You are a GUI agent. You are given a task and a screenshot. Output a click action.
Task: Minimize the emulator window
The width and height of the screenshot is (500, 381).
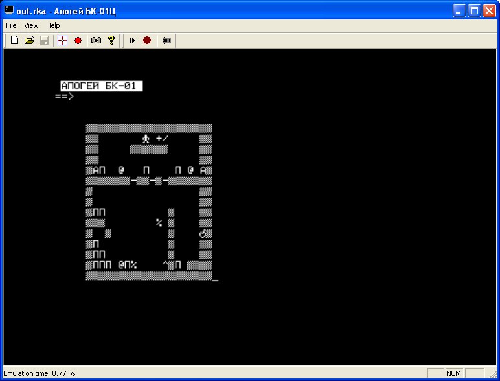click(459, 11)
